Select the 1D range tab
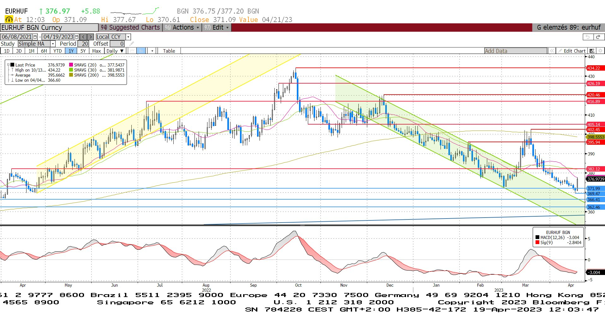Viewport: 605px width, 327px height. click(x=7, y=51)
